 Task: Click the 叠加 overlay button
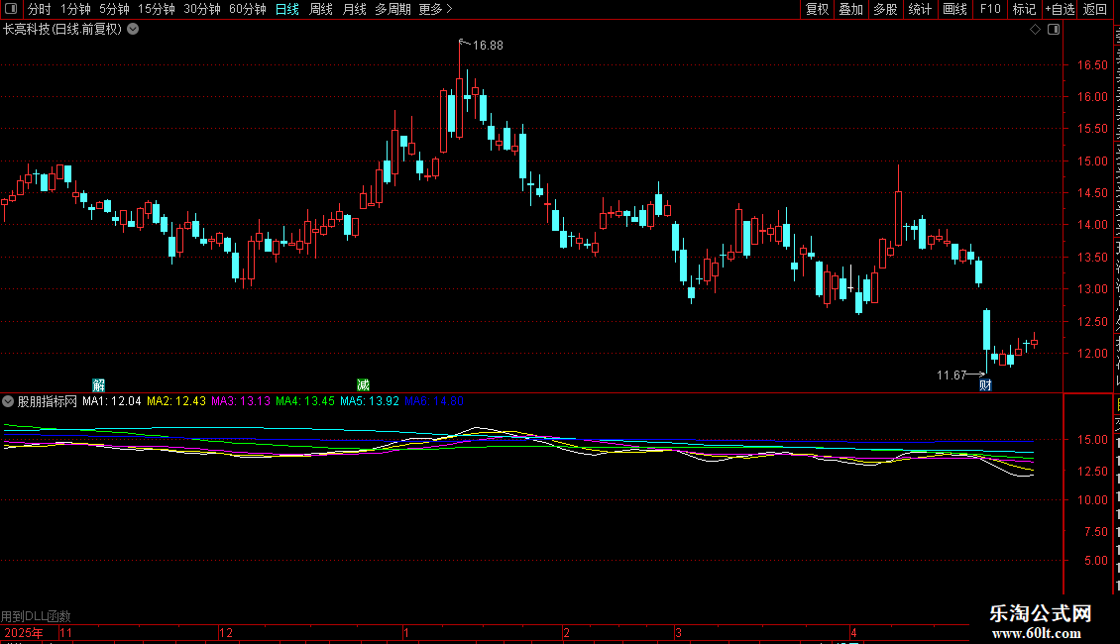pyautogui.click(x=850, y=9)
